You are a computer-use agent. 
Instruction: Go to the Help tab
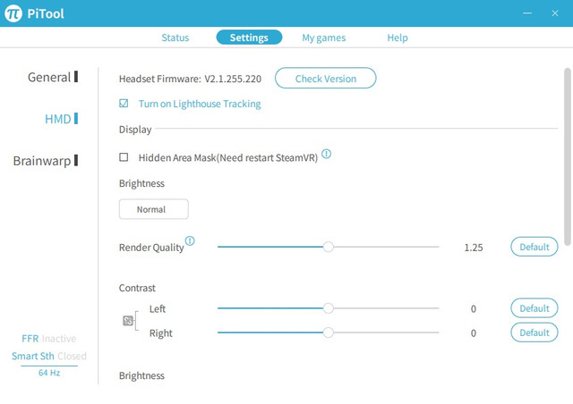click(398, 38)
